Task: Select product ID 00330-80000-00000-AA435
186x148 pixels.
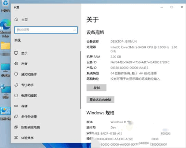Action: click(x=129, y=68)
